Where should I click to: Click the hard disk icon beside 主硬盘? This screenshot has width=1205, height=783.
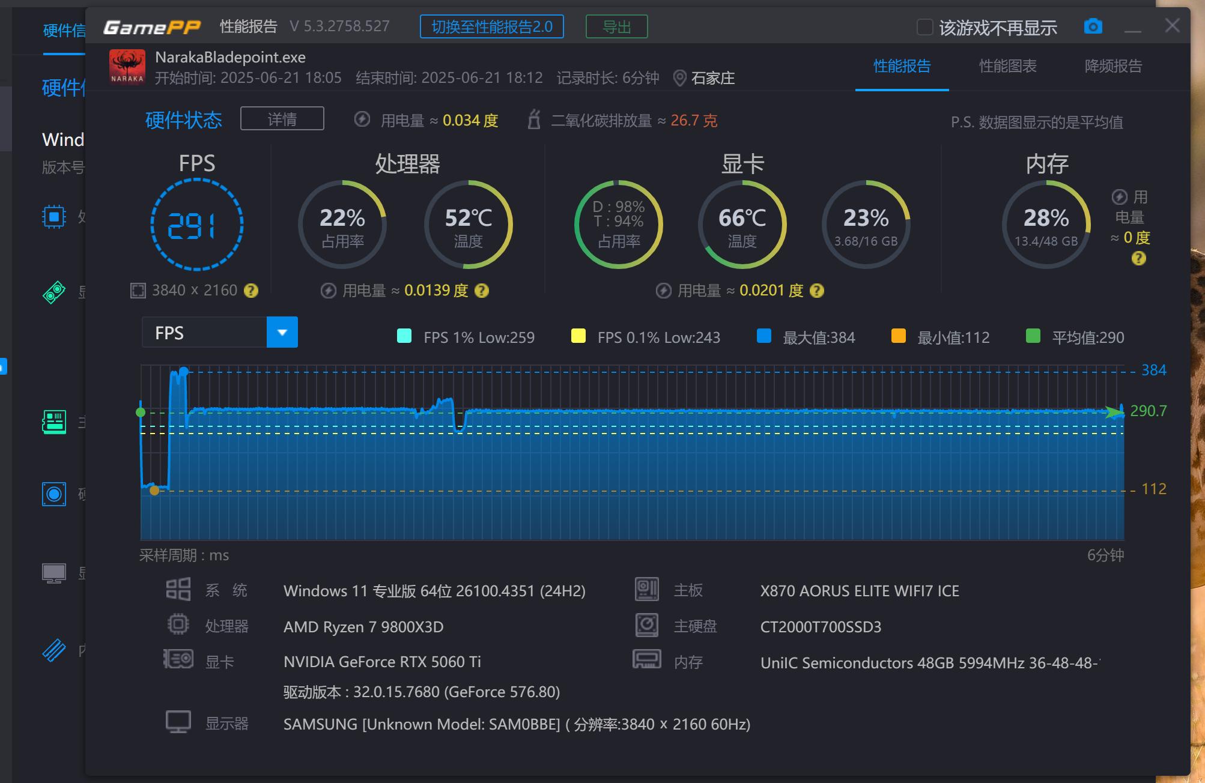[x=647, y=625]
